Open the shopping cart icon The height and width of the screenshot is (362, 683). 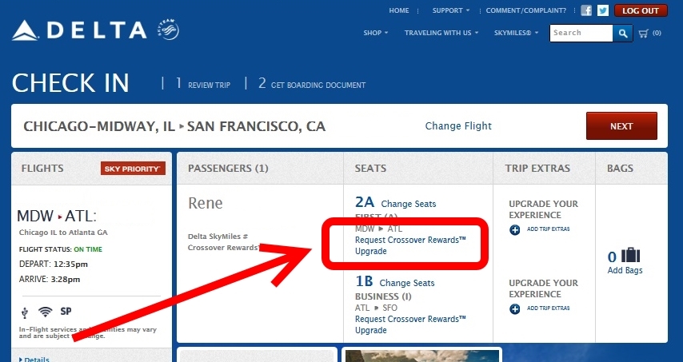pos(644,33)
